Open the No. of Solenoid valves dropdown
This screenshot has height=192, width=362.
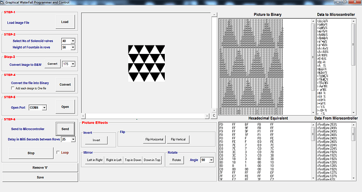coord(73,41)
